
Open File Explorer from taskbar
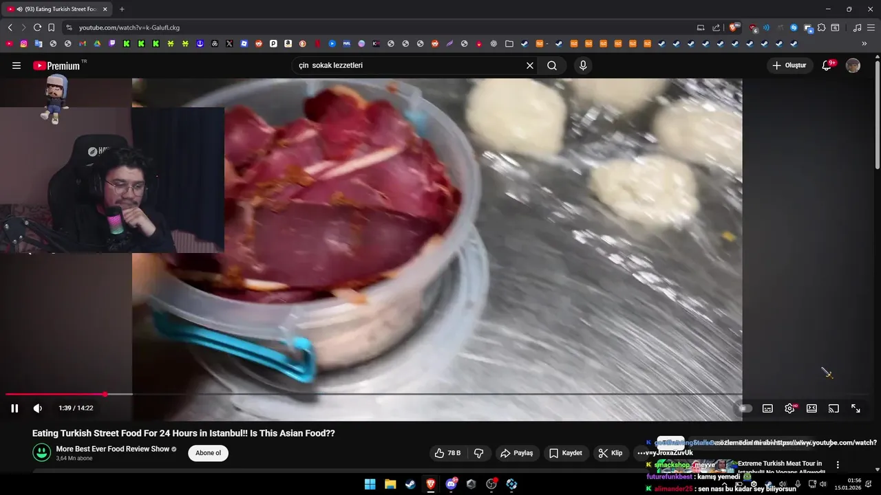(390, 484)
